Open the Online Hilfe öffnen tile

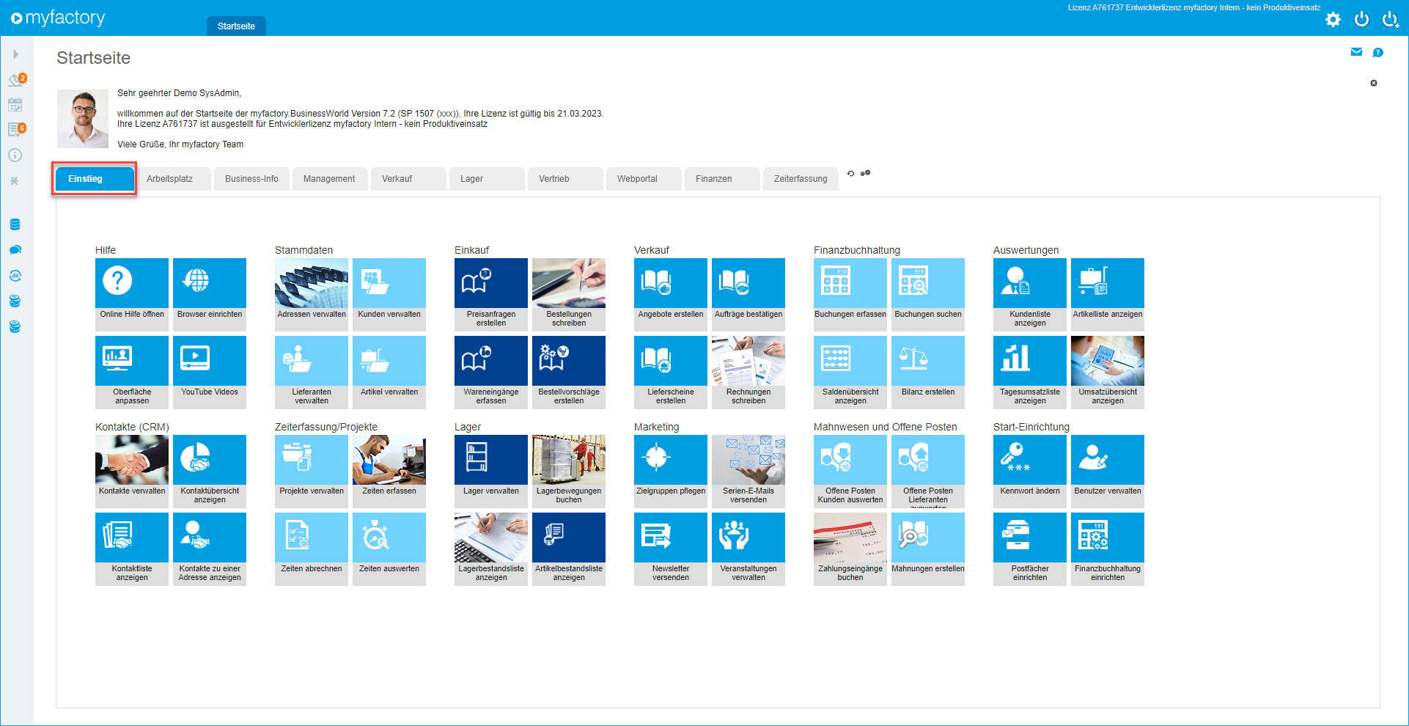coord(132,294)
